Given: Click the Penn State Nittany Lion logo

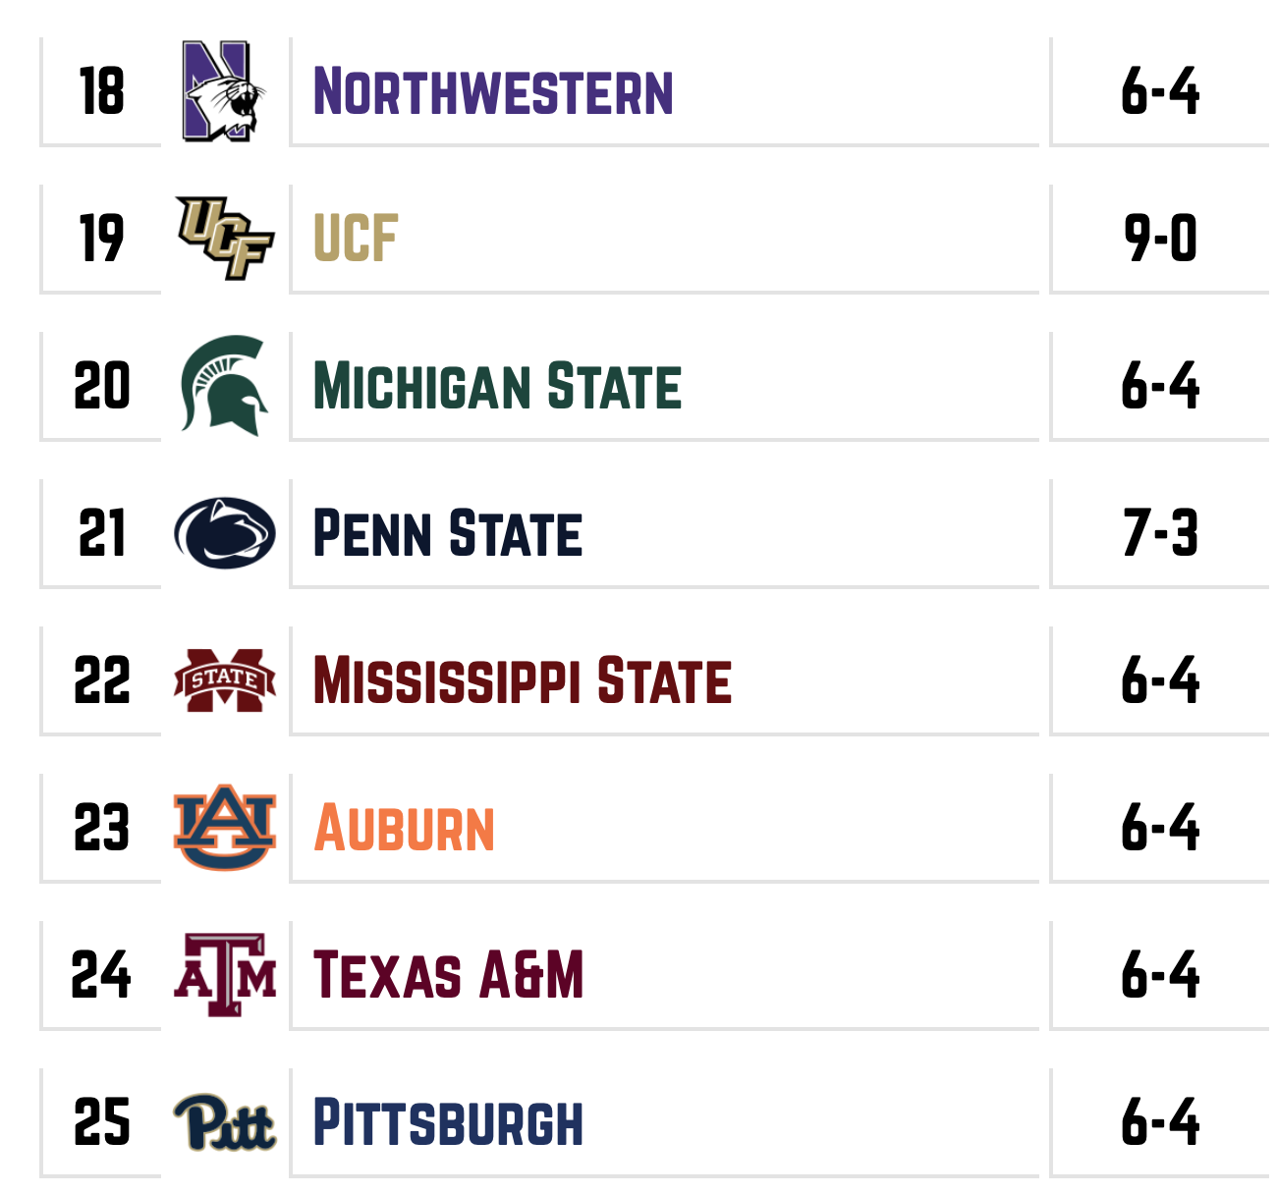Looking at the screenshot, I should (224, 533).
